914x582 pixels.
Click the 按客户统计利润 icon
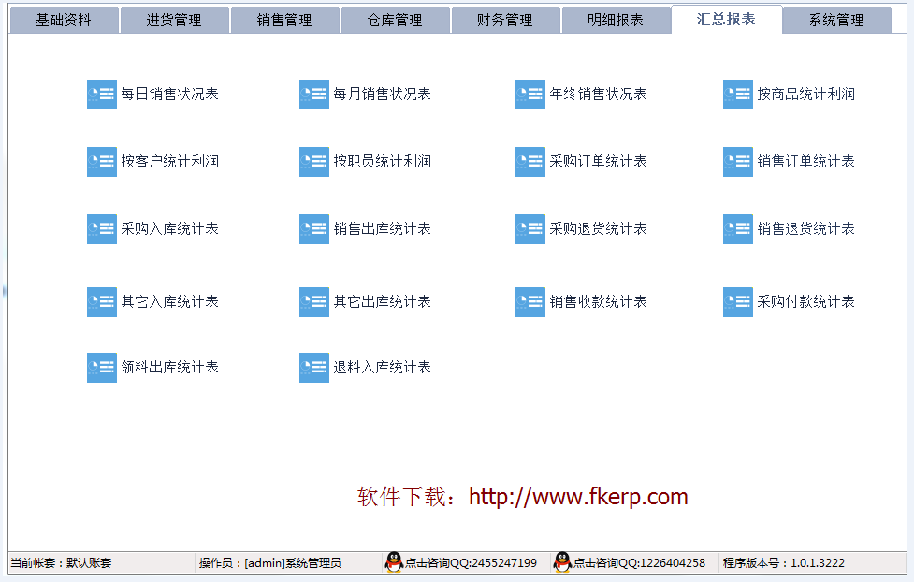point(101,162)
